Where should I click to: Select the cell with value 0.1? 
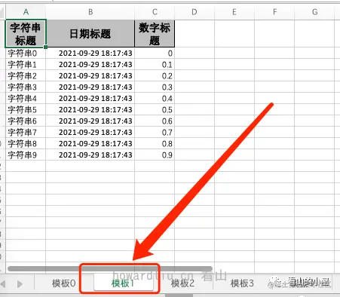point(155,64)
